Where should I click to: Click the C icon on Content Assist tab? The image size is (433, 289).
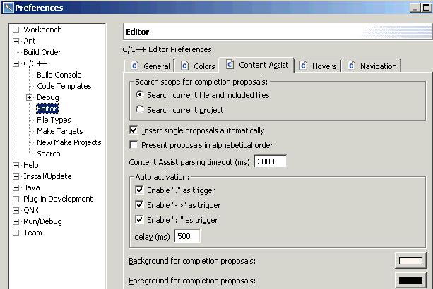click(230, 65)
